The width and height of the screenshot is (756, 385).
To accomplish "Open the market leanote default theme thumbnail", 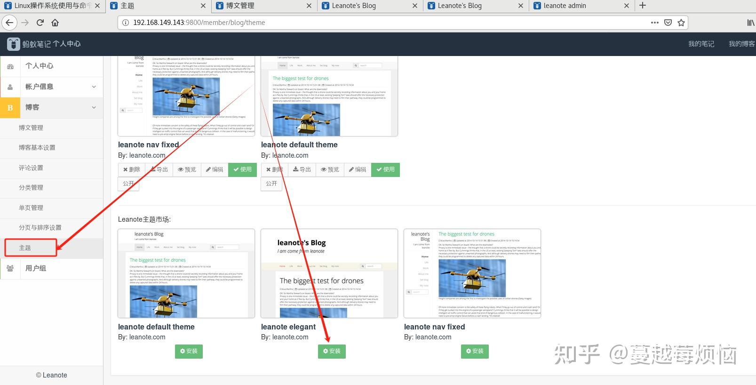I will pos(186,273).
